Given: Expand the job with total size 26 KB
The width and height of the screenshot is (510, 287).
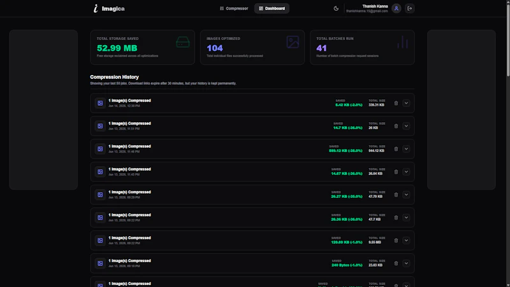Looking at the screenshot, I should tap(406, 126).
